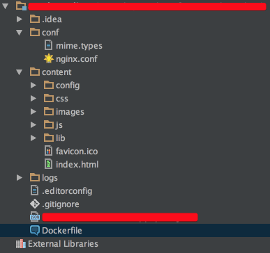The height and width of the screenshot is (253, 270).
Task: Expand the css folder arrow
Action: 33,99
